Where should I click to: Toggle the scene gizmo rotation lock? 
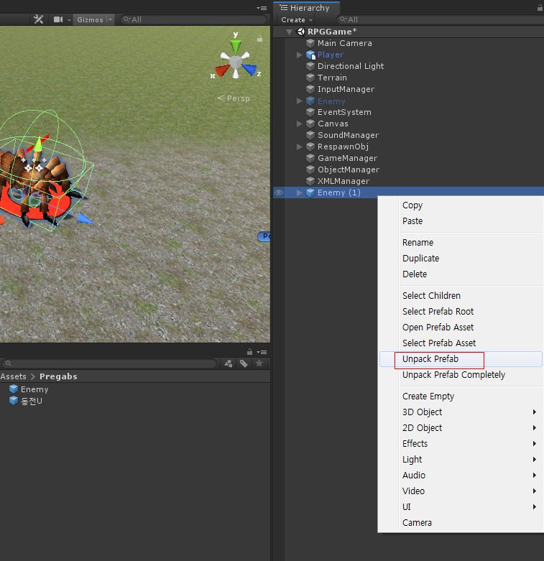coord(259,39)
